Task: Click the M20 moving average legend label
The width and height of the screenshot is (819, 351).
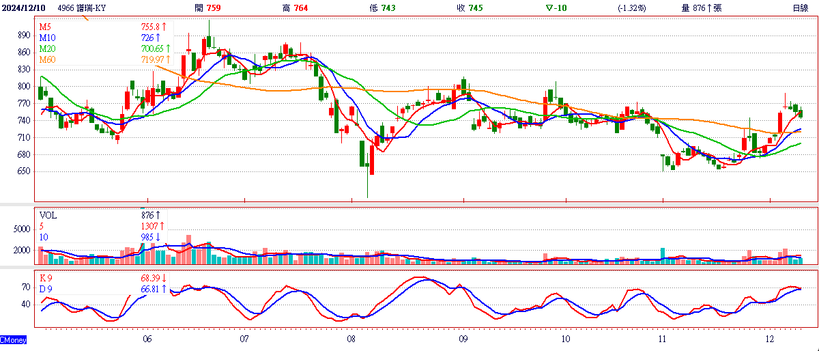Action: tap(48, 48)
